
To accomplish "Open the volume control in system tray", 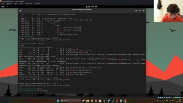I will (174, 101).
